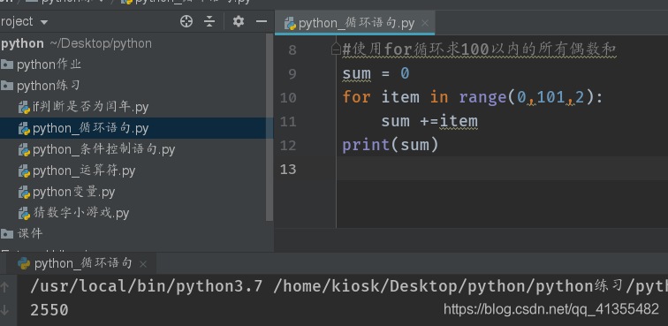Click the down arrow in Run console
This screenshot has width=668, height=326.
(x=4, y=309)
